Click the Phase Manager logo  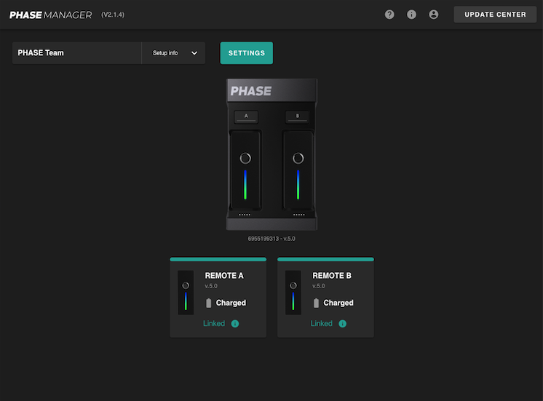pos(50,15)
